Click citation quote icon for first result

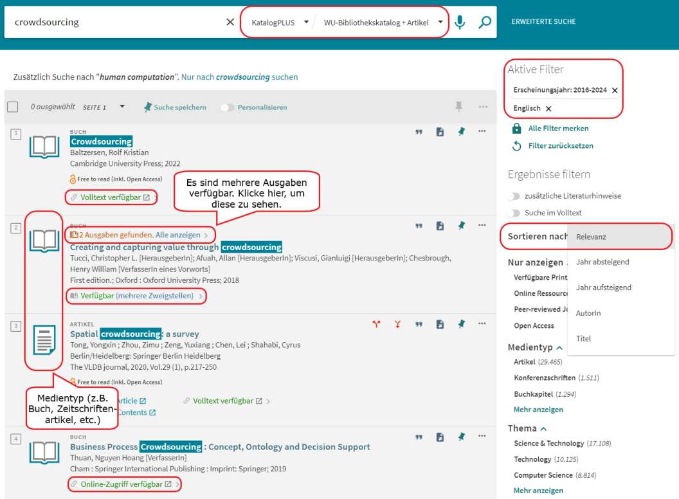coord(419,132)
